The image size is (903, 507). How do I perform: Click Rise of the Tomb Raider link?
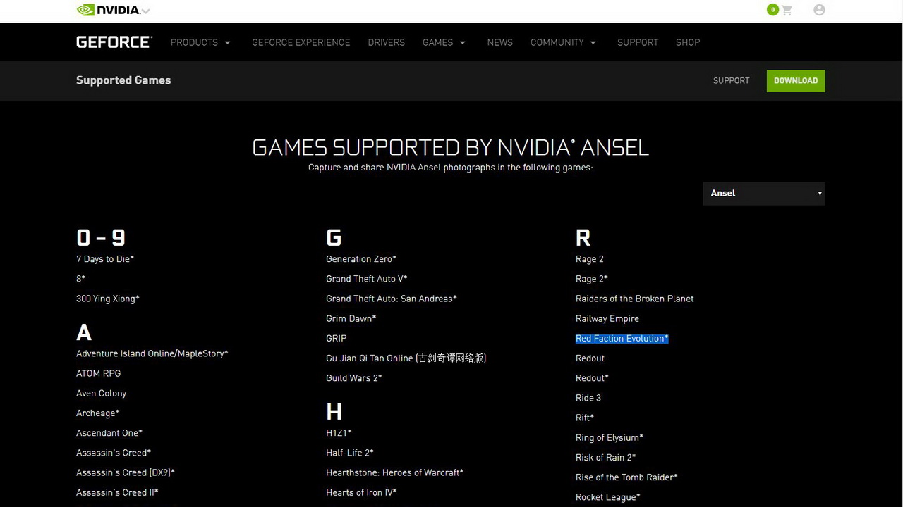pos(626,477)
